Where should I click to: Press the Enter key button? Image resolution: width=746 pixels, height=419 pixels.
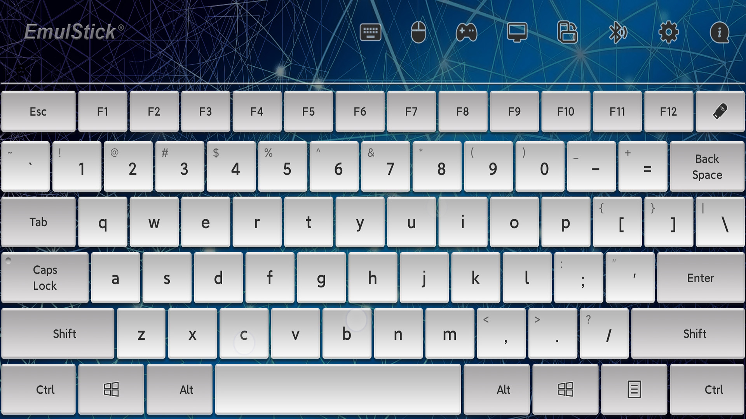(701, 277)
